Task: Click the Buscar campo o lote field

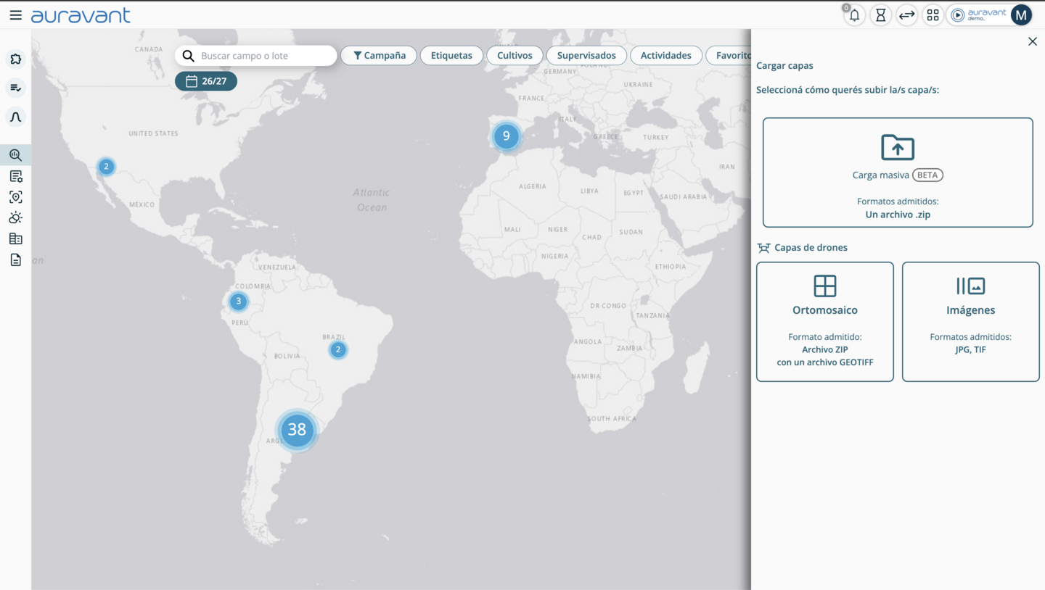Action: (x=255, y=56)
